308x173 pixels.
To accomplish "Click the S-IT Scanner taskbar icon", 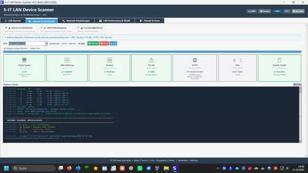I will click(x=175, y=168).
